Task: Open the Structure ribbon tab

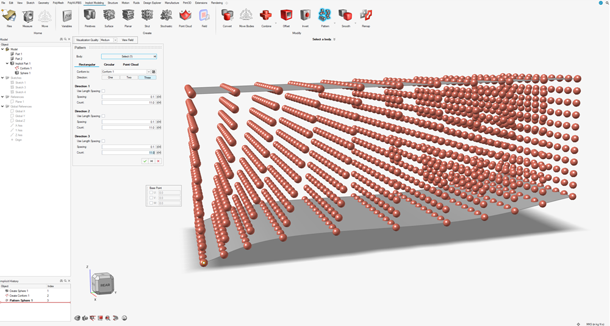Action: click(113, 2)
